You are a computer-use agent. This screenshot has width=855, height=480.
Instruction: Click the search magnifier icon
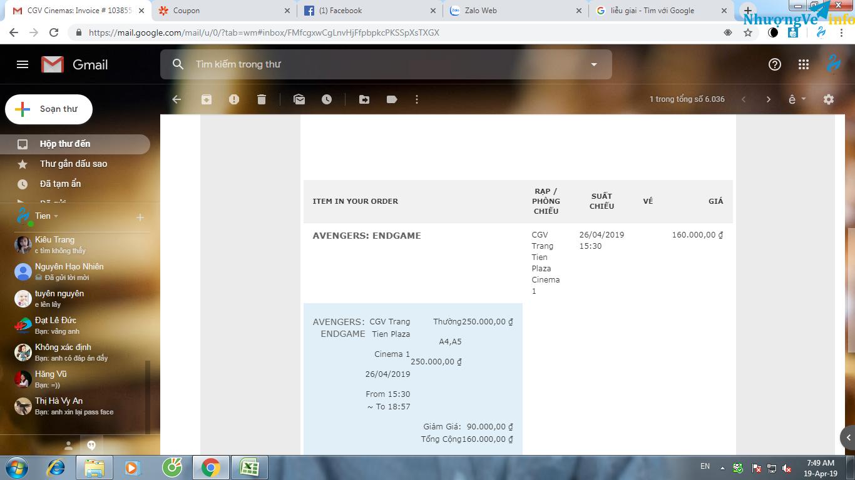click(178, 64)
